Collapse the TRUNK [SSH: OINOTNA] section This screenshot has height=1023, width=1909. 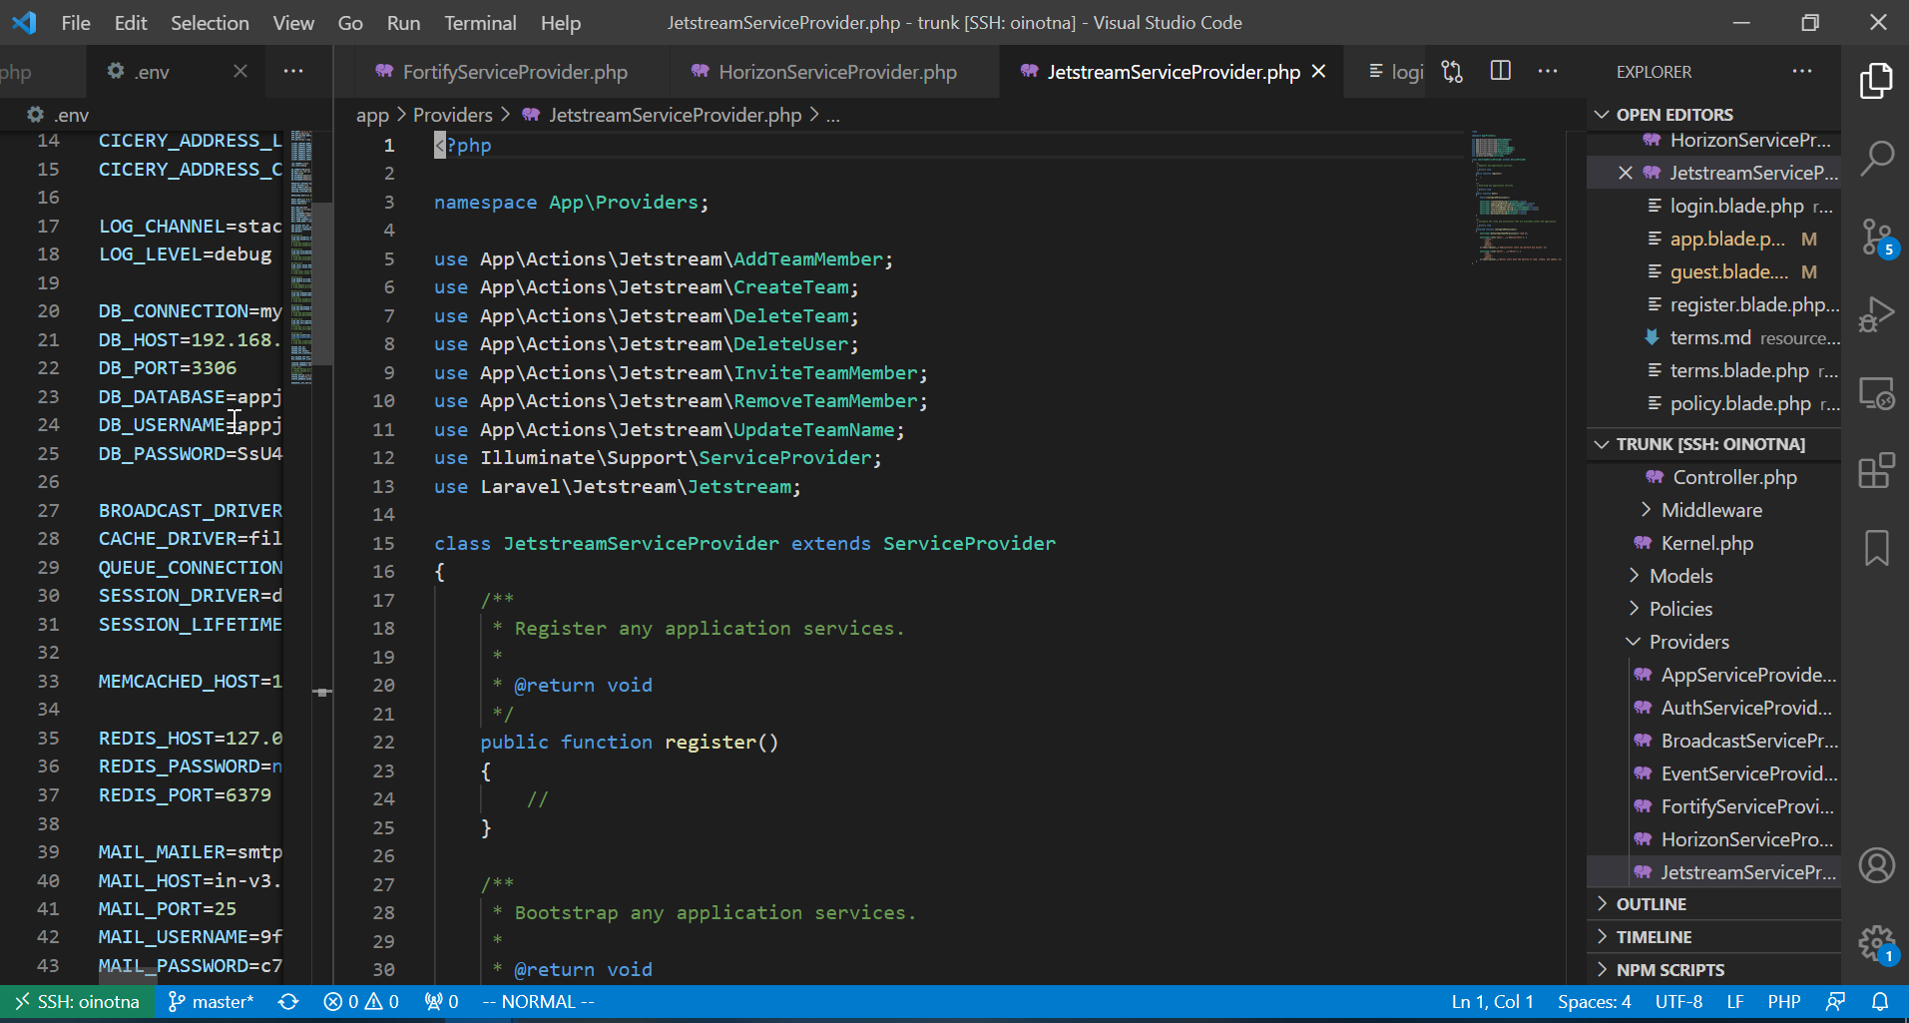1713,444
